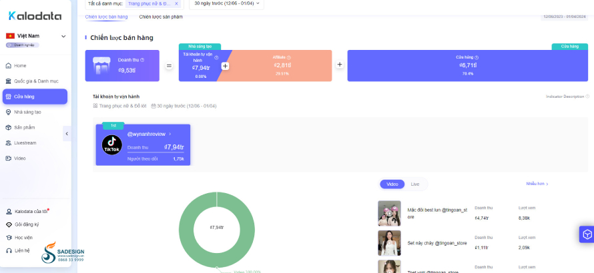
Task: Click the Cửa hàng value ₫6,71tỉ
Action: click(x=468, y=65)
